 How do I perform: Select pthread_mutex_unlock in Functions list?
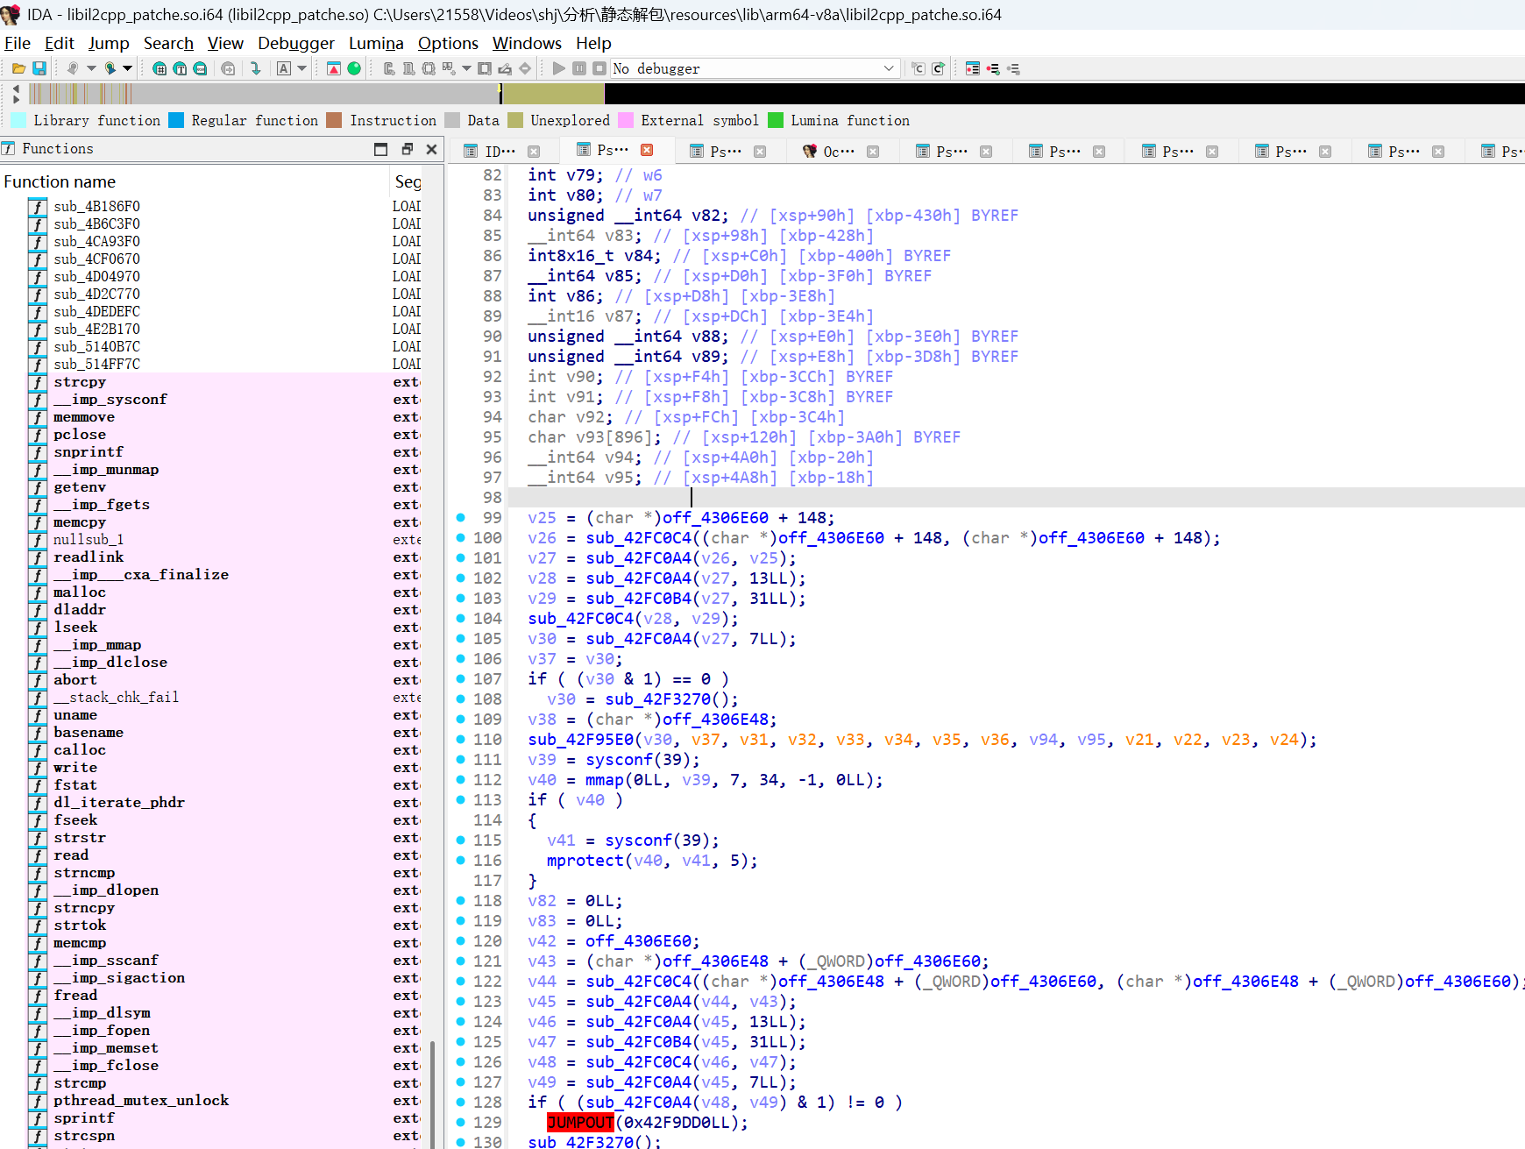pyautogui.click(x=141, y=1101)
